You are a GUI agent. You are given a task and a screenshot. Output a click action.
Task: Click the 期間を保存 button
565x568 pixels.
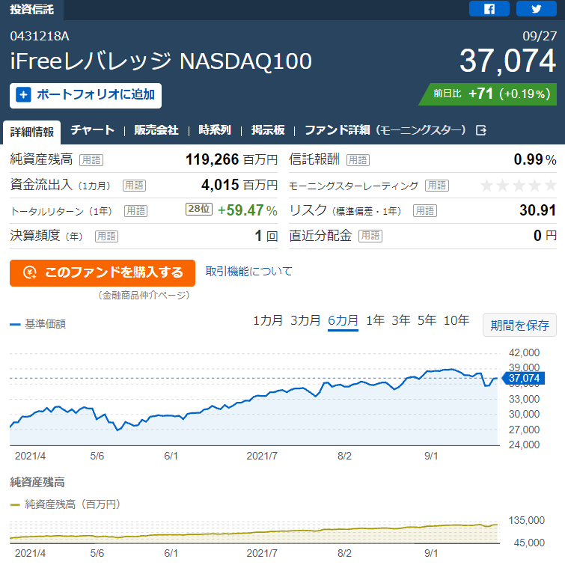(x=520, y=326)
